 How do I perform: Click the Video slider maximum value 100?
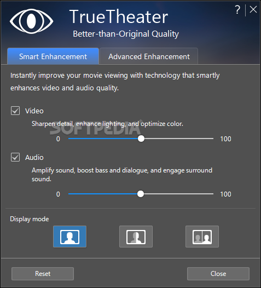coord(225,139)
